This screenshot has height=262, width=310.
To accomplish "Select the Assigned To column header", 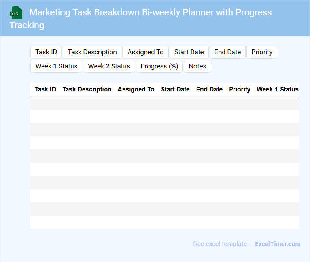I will coord(136,89).
